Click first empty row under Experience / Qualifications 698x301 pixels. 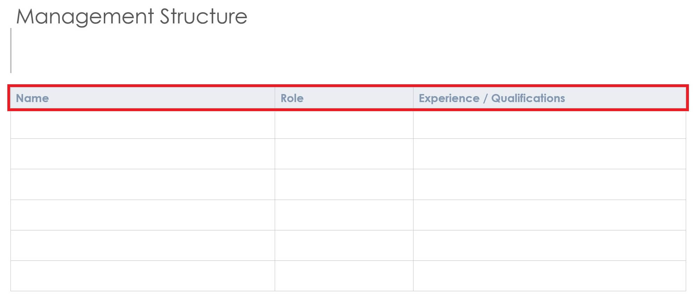[549, 125]
